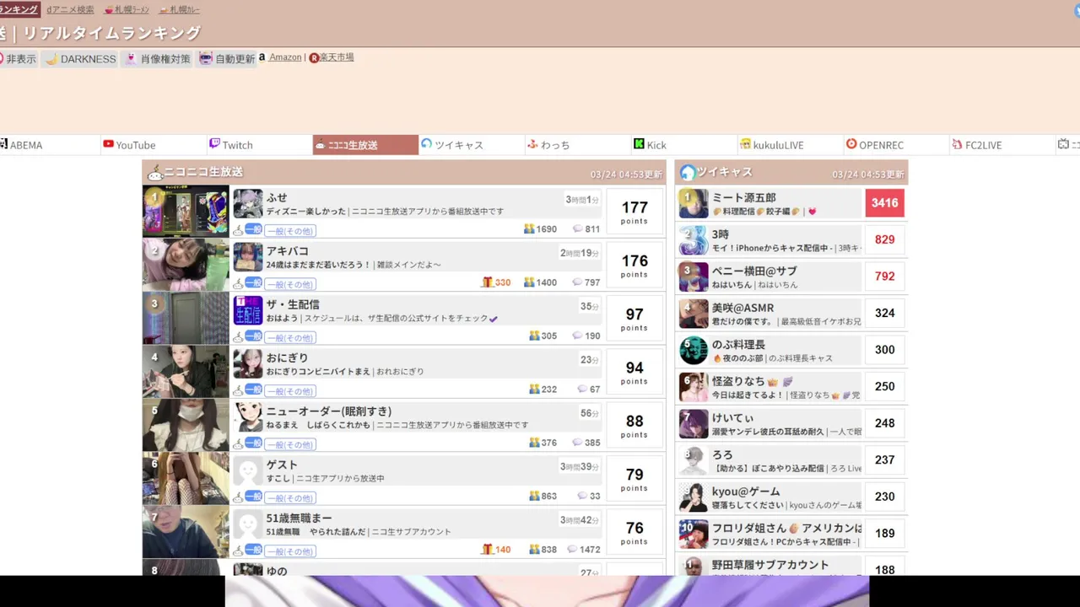Click 51歳無職まー avatar icon
Viewport: 1080px width, 607px height.
click(x=248, y=524)
